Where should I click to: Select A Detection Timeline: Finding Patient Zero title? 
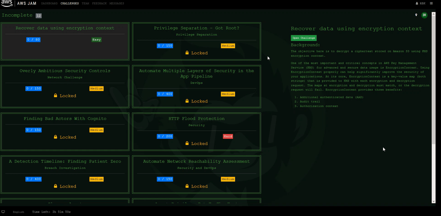(65, 161)
